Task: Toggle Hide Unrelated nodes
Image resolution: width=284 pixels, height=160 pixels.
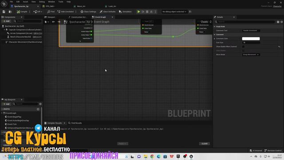Action: (66, 12)
